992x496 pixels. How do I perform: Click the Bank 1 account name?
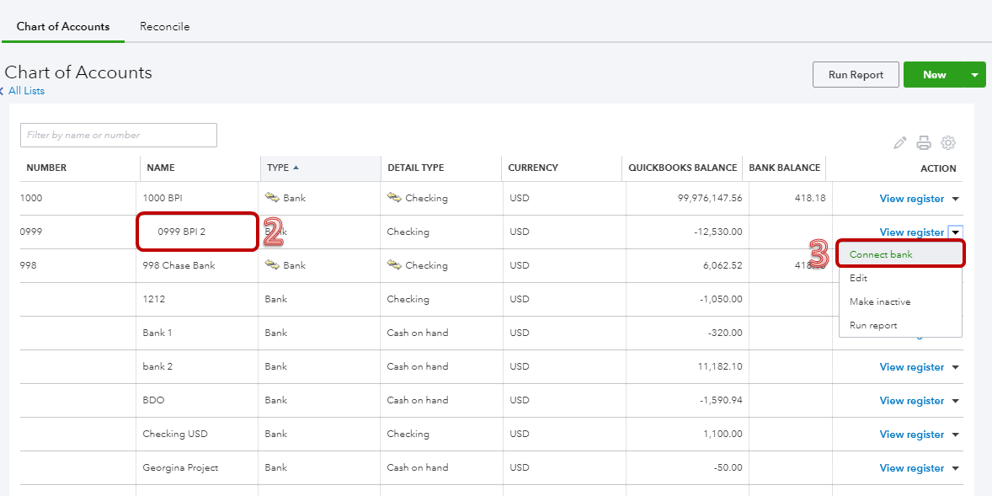157,333
